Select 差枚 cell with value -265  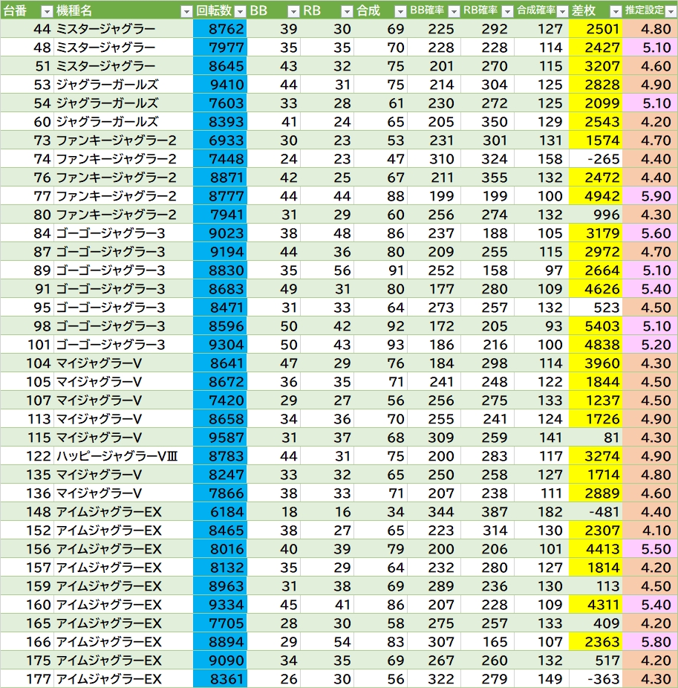[596, 158]
